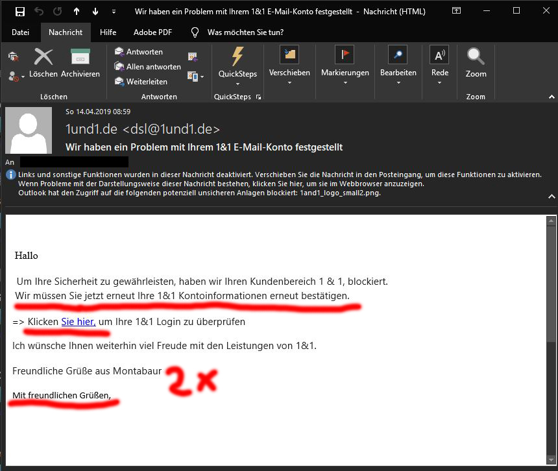558x471 pixels.
Task: Click the 'Sie hier' hyperlink
Action: (x=79, y=322)
